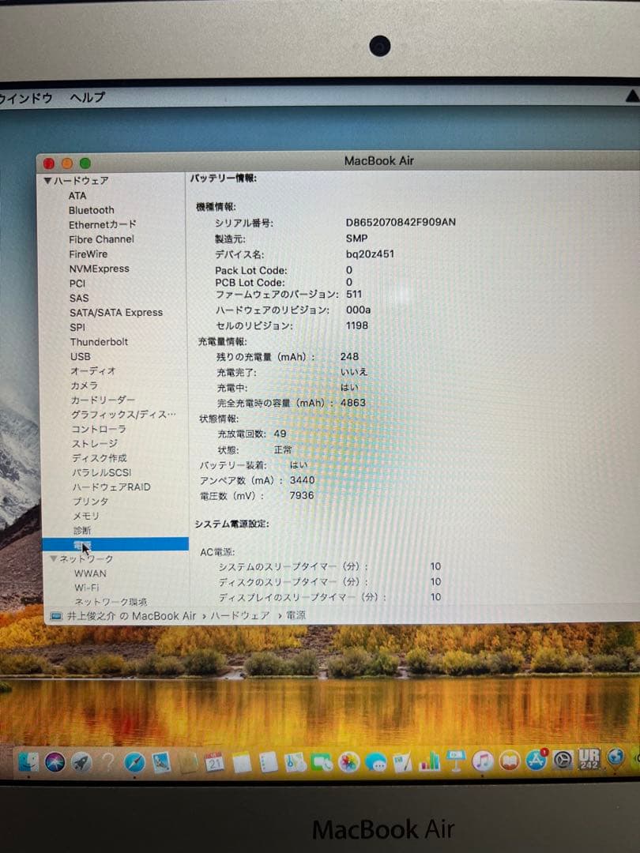
Task: Collapse the ネットワーク disclosure triangle
Action: 53,558
